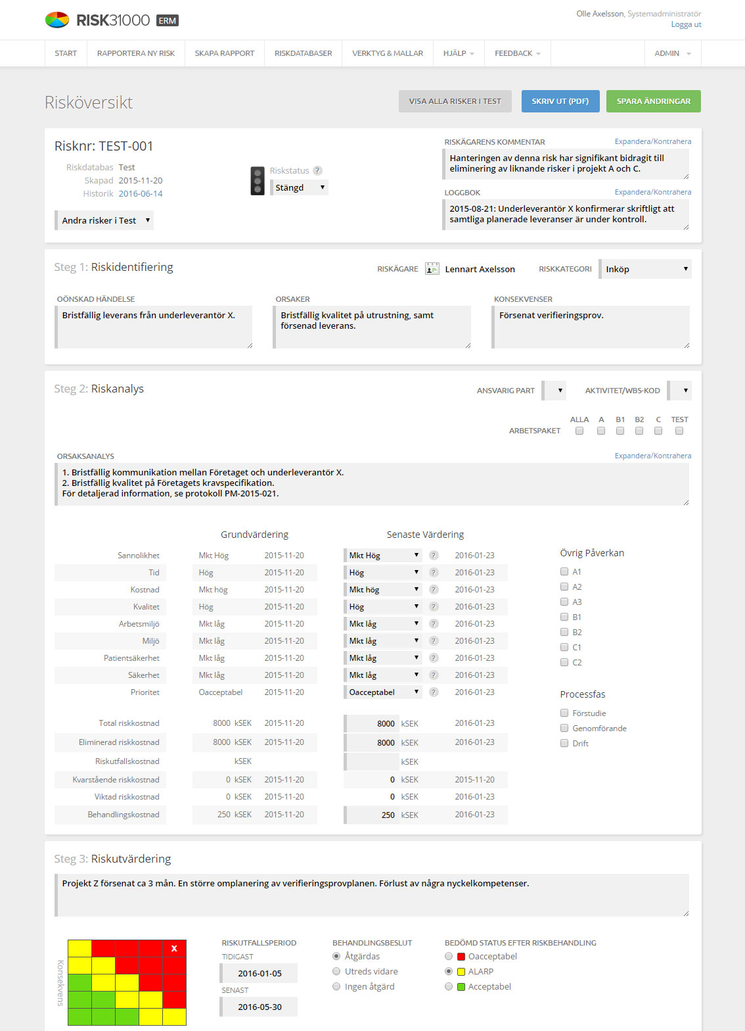Open the Riskdatabaser menu item
The image size is (745, 1031).
point(304,53)
